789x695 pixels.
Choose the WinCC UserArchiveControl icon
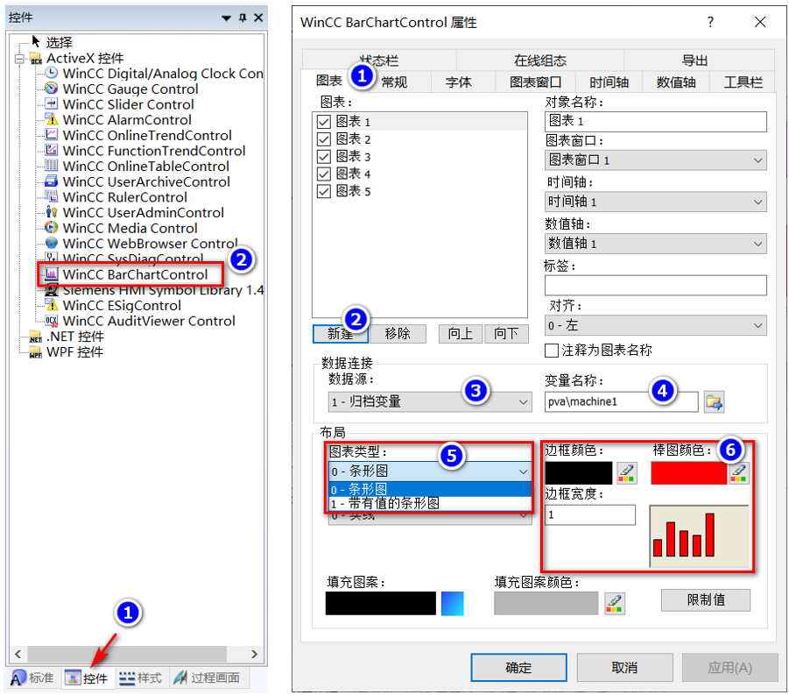[x=52, y=181]
